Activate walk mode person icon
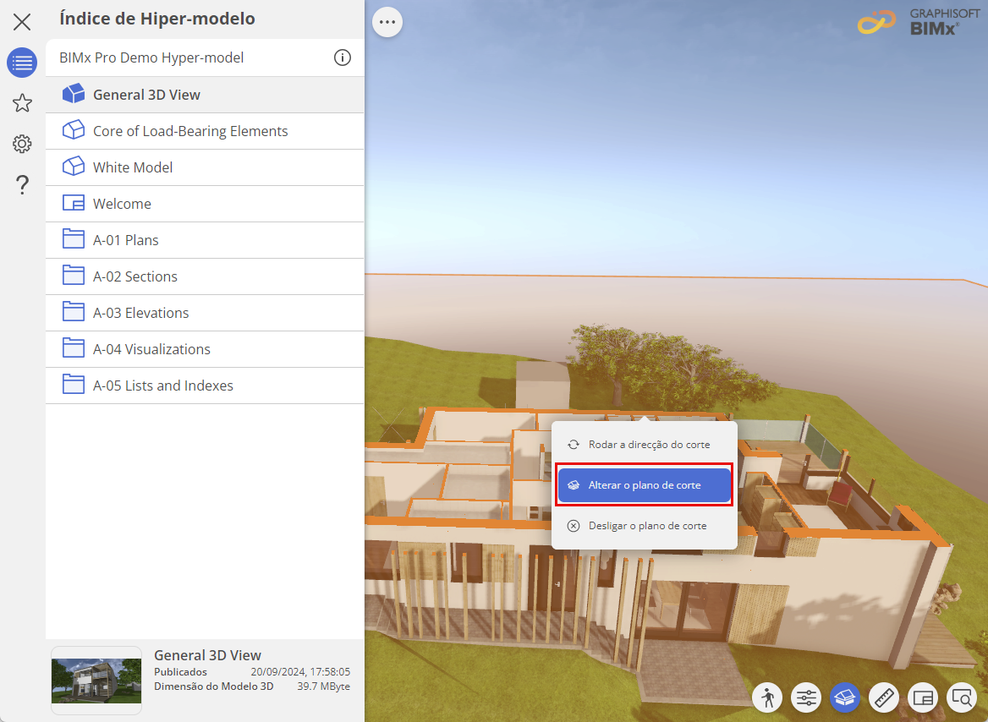The height and width of the screenshot is (722, 988). [767, 697]
